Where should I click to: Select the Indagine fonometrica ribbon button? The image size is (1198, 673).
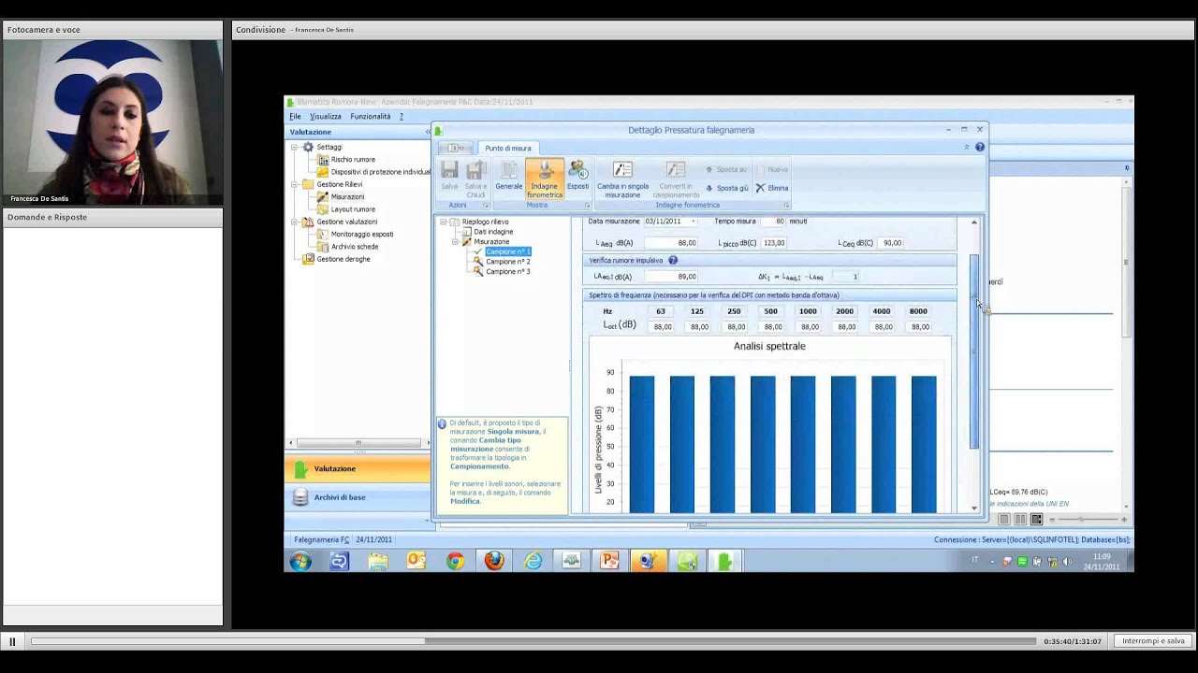(544, 178)
